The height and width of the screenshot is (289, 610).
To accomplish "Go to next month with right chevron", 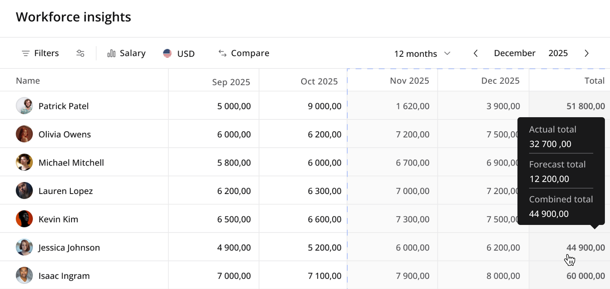I will (586, 54).
